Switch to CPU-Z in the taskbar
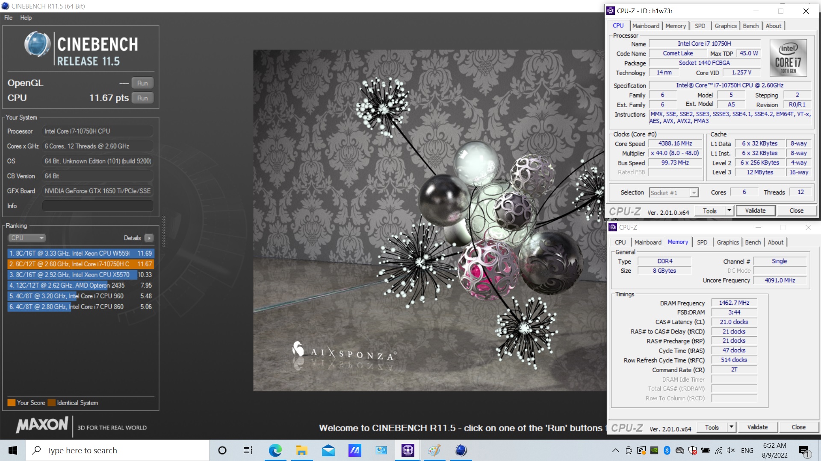This screenshot has width=821, height=461. (408, 450)
